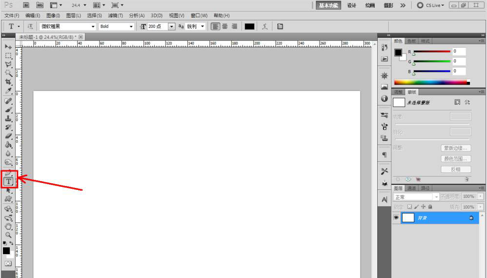Select the 3D Rotate tool

[8, 209]
